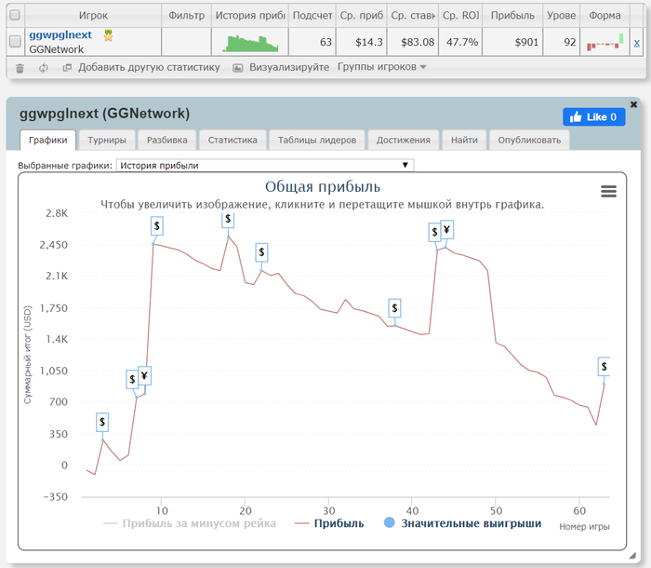Click the Форма column header
The image size is (651, 568).
pos(604,16)
